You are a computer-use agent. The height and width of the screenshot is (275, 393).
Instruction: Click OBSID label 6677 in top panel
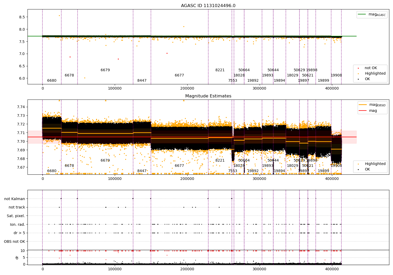[179, 75]
